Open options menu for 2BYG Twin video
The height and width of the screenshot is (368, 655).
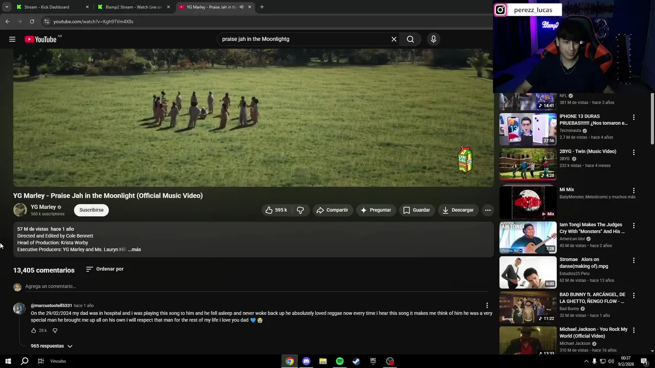pyautogui.click(x=634, y=152)
